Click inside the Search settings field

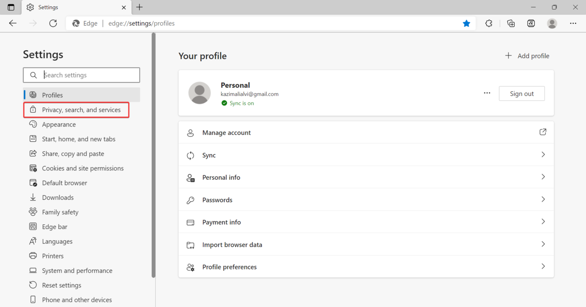tap(82, 75)
